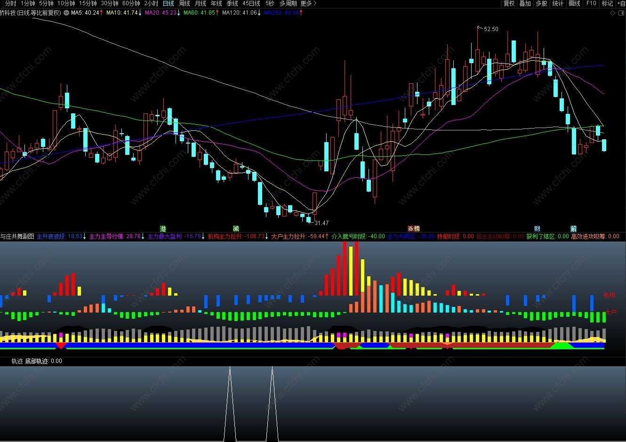Click the MA120: 41.06 label
626x442 pixels.
point(240,13)
